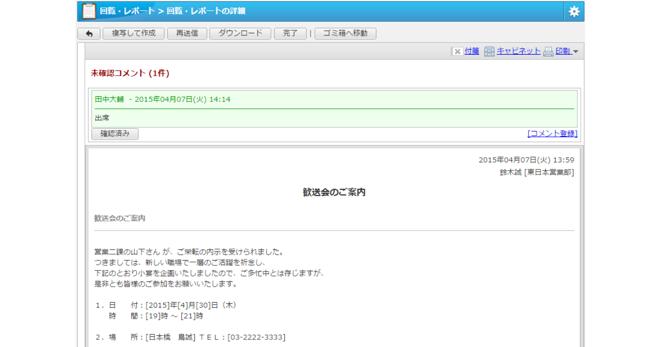661x347 pixels.
Task: Click the timestamp 2015年04月07日(火) 13:59
Action: (x=526, y=160)
